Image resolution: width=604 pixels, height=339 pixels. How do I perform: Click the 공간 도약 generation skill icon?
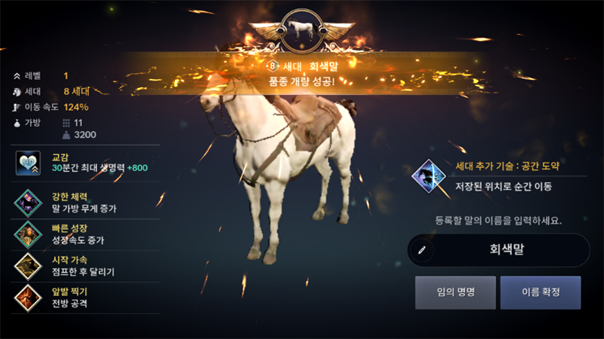click(428, 176)
